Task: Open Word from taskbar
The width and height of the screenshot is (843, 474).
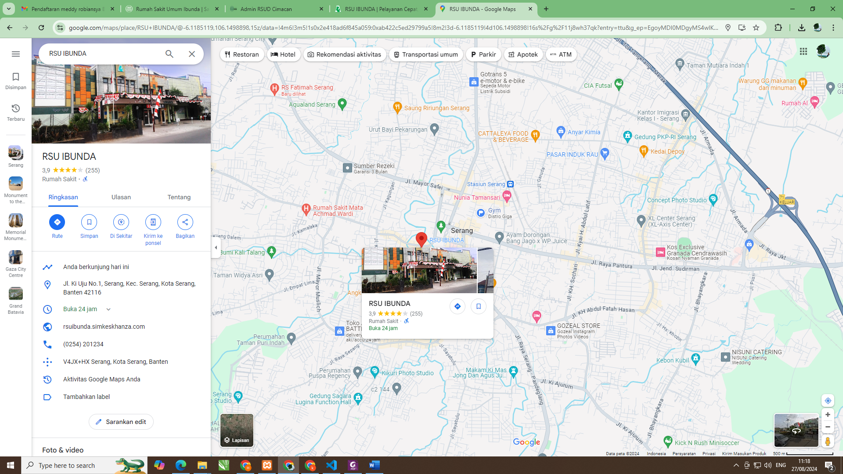Action: (x=375, y=465)
